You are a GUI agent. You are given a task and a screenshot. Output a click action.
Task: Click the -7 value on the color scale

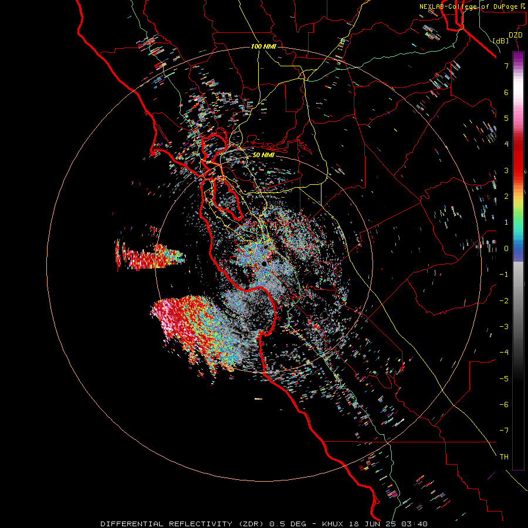point(504,431)
